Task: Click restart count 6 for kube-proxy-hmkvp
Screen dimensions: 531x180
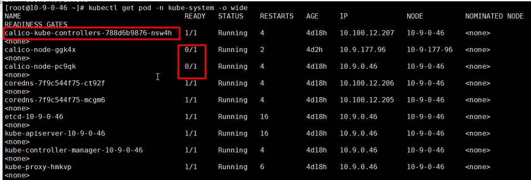Action: tap(262, 167)
